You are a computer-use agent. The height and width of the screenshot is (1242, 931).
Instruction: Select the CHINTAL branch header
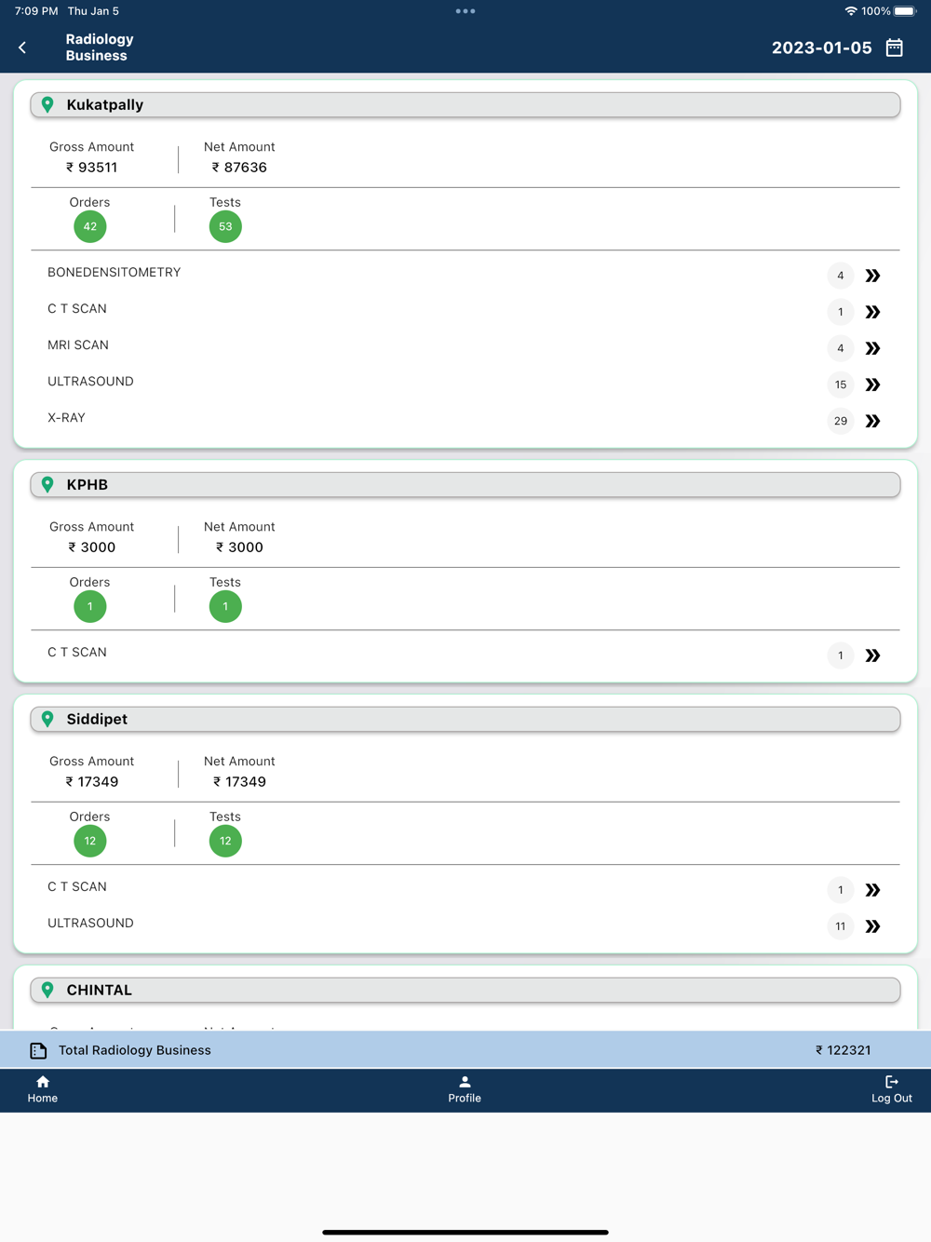coord(465,991)
